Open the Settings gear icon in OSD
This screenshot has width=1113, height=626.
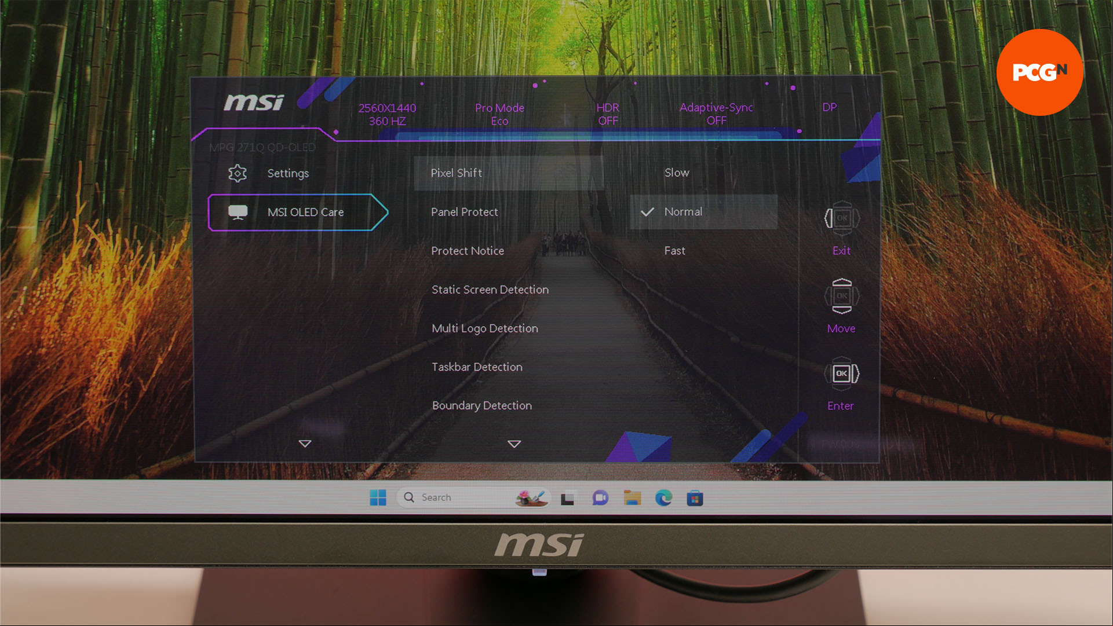[238, 173]
